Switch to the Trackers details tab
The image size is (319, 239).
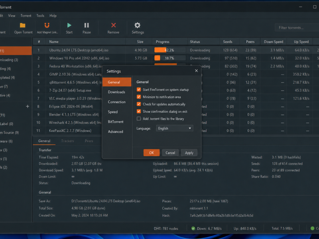pyautogui.click(x=67, y=141)
